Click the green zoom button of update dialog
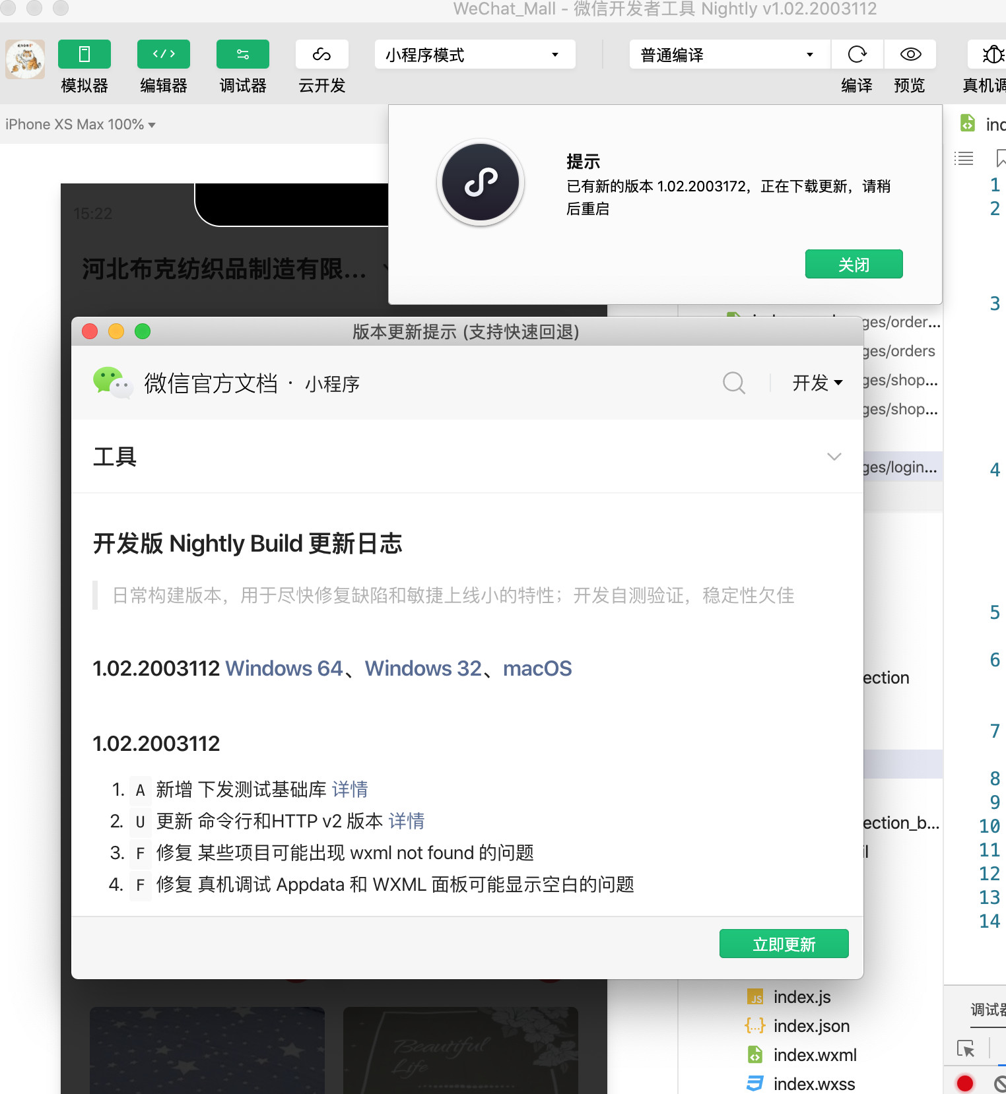1006x1094 pixels. coord(143,331)
